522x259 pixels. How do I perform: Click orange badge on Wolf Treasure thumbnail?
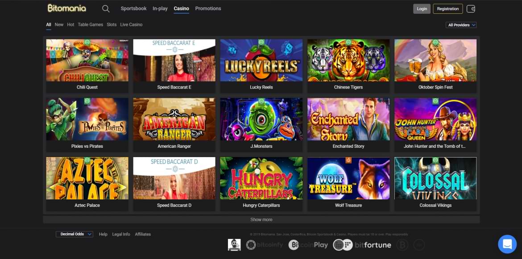coord(348,160)
